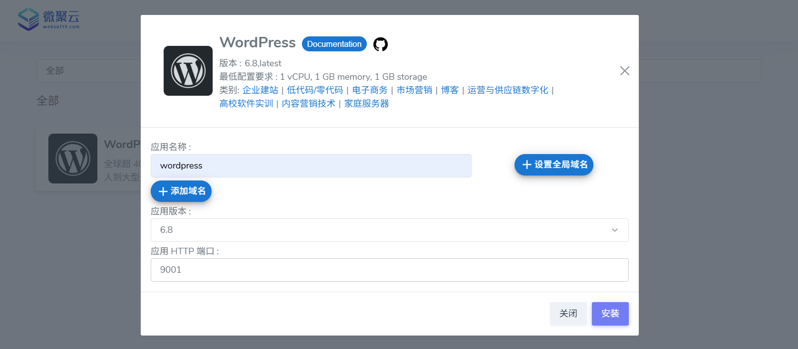Expand the 应用版本 6.8 dropdown

point(389,230)
